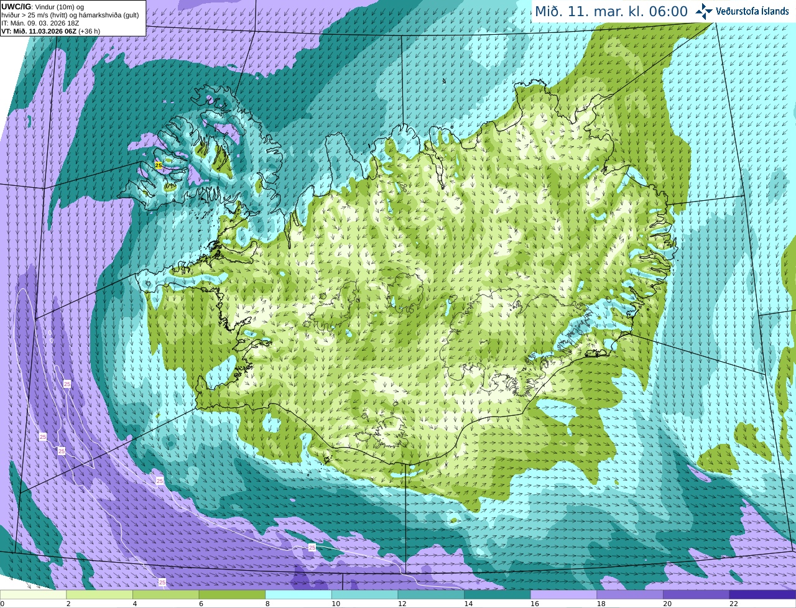Select the 16–18 m/s light lavender legend swatch
This screenshot has height=608, width=796.
[x=564, y=594]
